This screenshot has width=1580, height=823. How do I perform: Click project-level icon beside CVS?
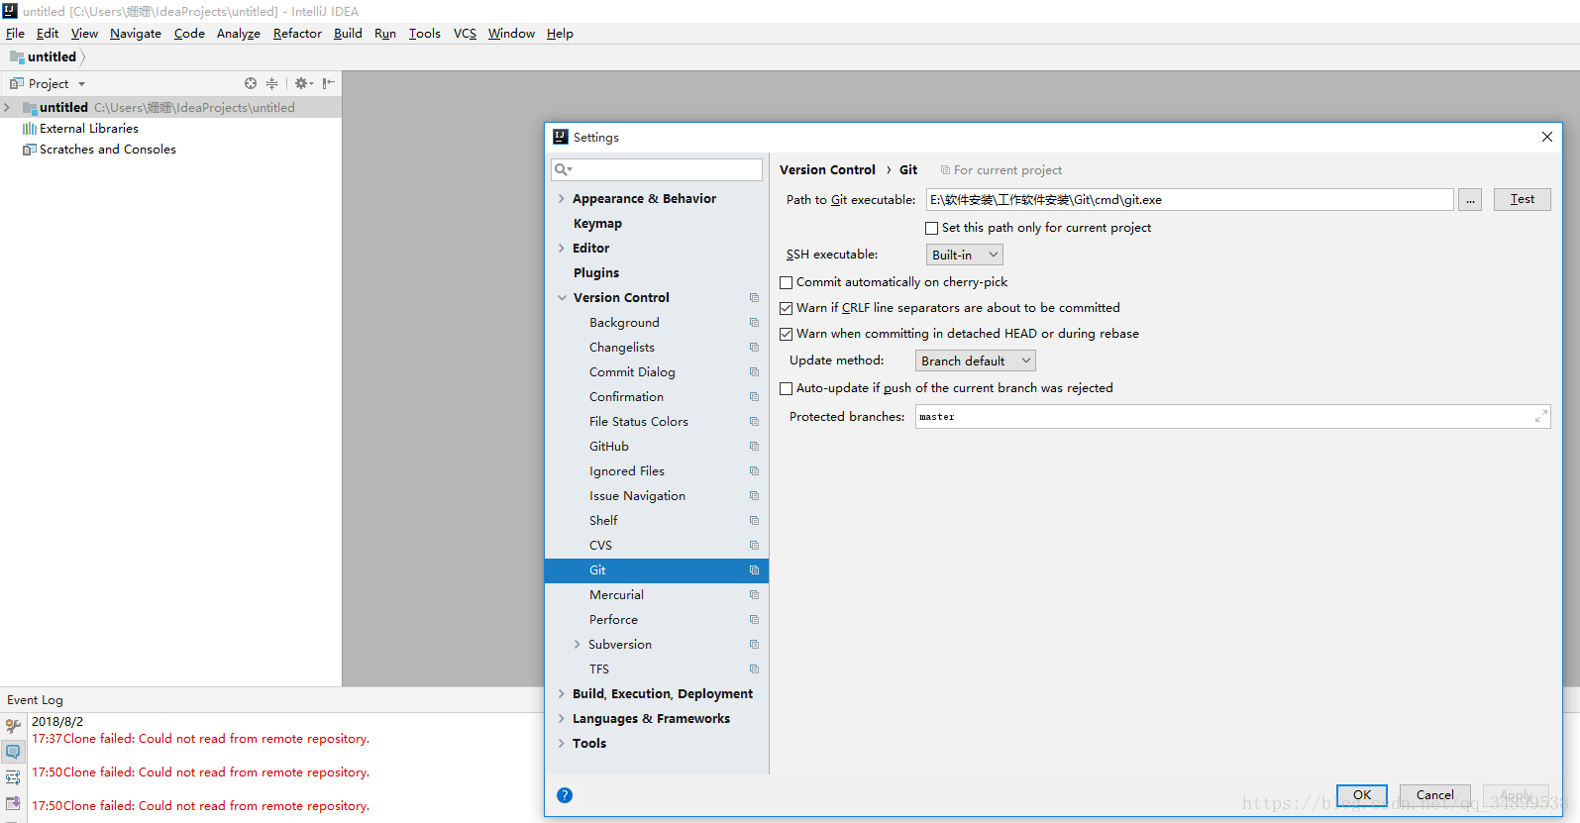pyautogui.click(x=754, y=546)
